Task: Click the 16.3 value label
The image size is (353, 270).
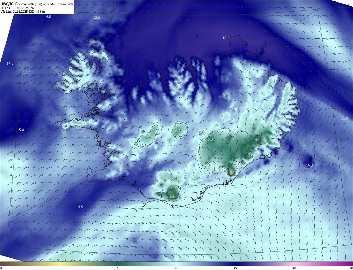Action: click(x=309, y=165)
